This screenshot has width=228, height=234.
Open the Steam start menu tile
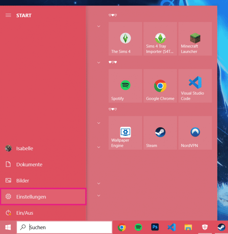coord(160,133)
